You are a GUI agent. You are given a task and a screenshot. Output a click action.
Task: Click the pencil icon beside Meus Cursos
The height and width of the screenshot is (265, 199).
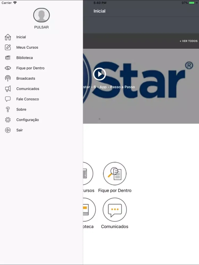point(8,47)
